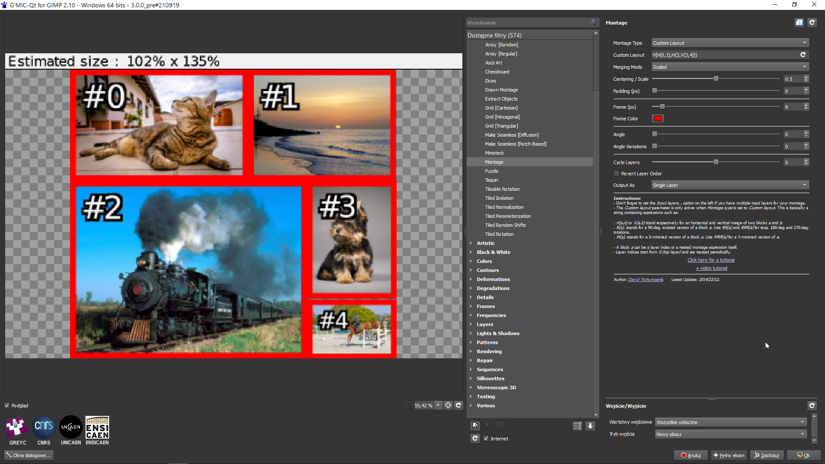
Task: Select the Puzzle filter
Action: pos(492,171)
